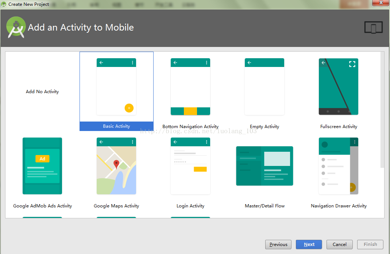Screen dimensions: 390x254
Task: Click the phone and tablet form factor icon
Action: pos(373,27)
